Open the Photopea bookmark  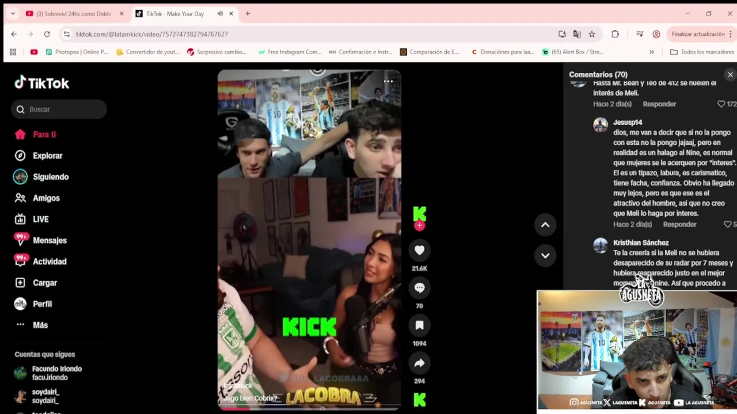click(x=76, y=52)
